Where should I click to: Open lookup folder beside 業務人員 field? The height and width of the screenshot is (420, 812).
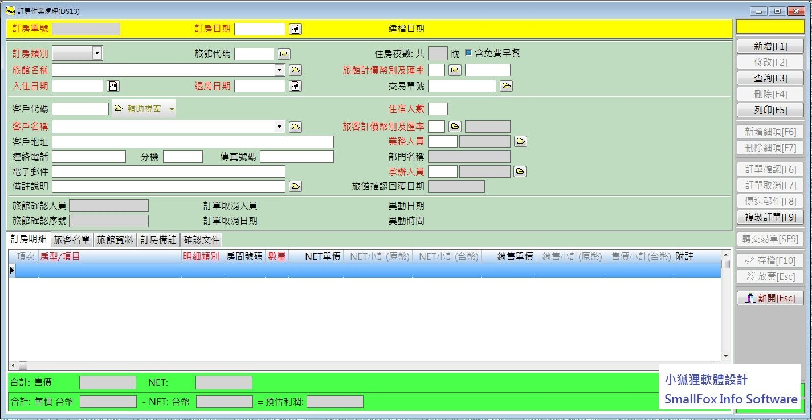coord(520,141)
